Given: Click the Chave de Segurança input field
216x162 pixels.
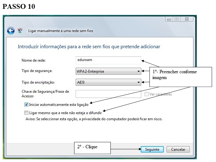Looking at the screenshot, I should [108, 94].
